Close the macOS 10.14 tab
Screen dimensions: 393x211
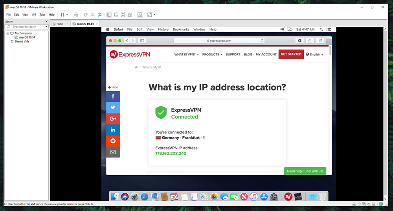click(97, 24)
